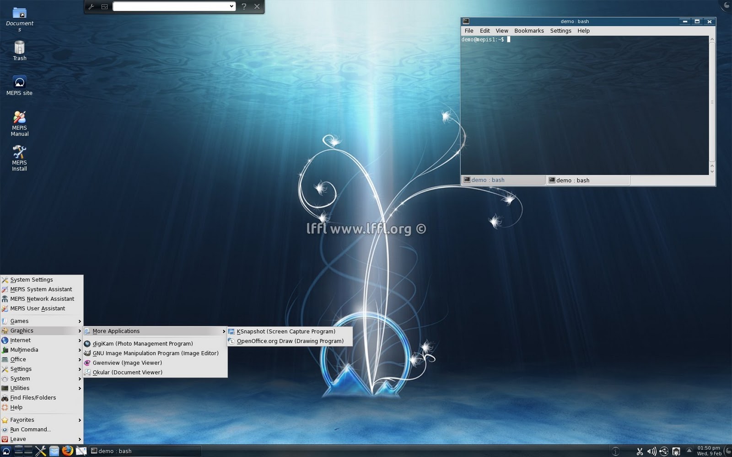Launch MEPIS User Assistant
This screenshot has height=457, width=732.
pos(42,308)
